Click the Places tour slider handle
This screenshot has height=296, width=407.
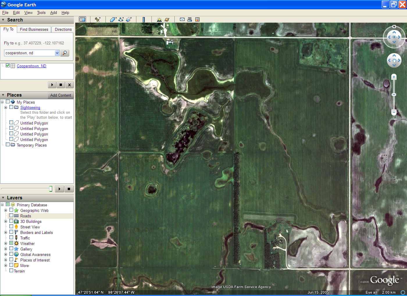click(x=51, y=189)
